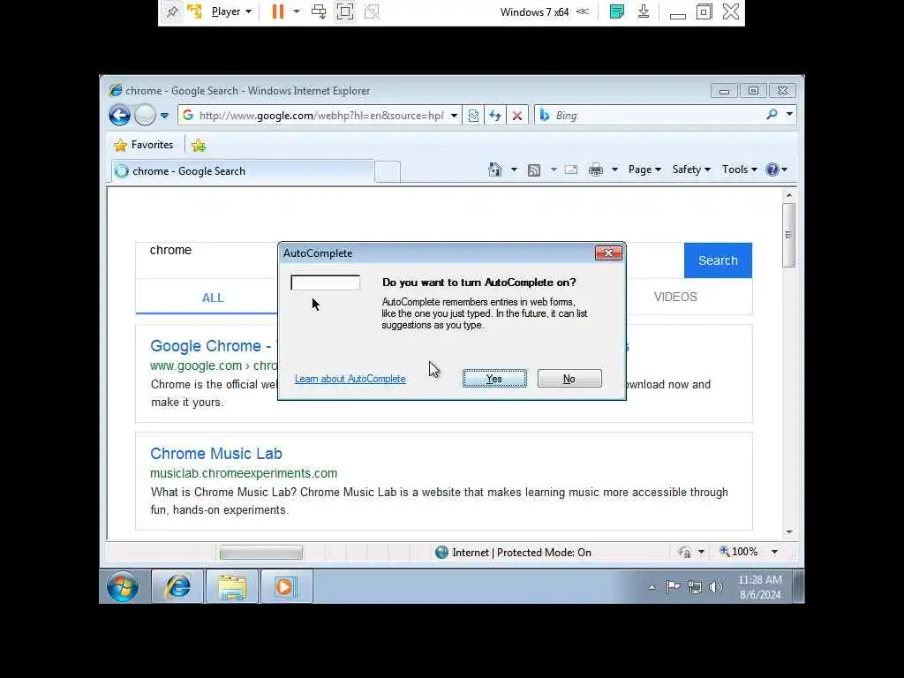Open the recent pages dropdown arrow
The image size is (904, 678).
164,116
